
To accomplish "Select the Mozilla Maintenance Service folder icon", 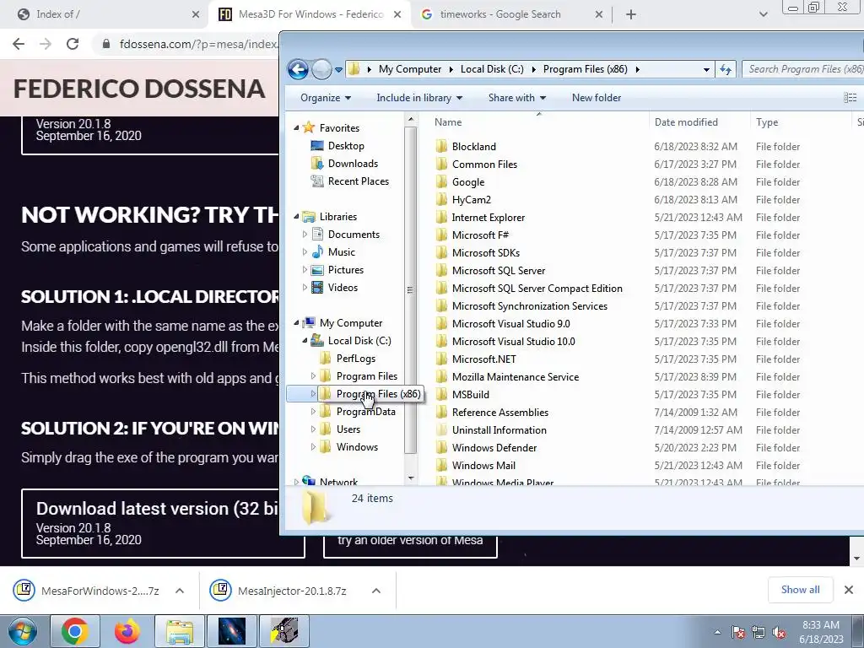I will (x=441, y=377).
